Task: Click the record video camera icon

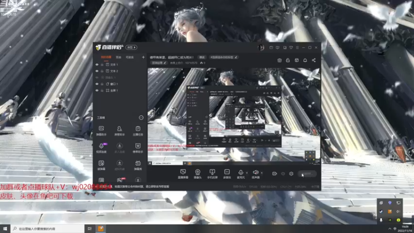Action: click(x=275, y=174)
